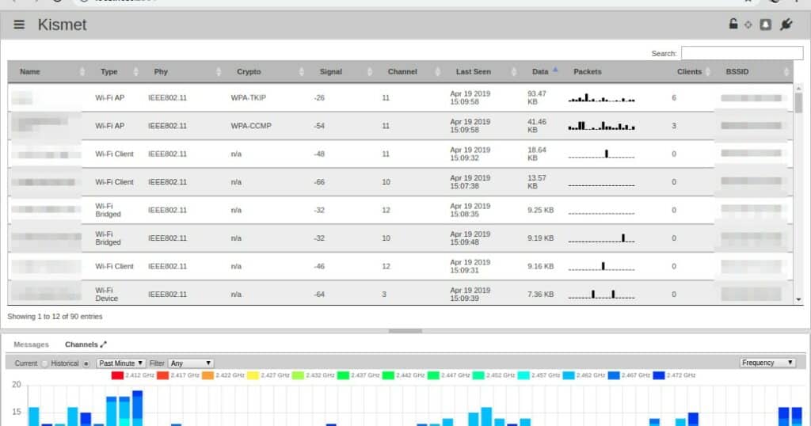Toggle the 2.462 GHz legend swatch
Viewport: 811px width, 426px height.
click(569, 375)
